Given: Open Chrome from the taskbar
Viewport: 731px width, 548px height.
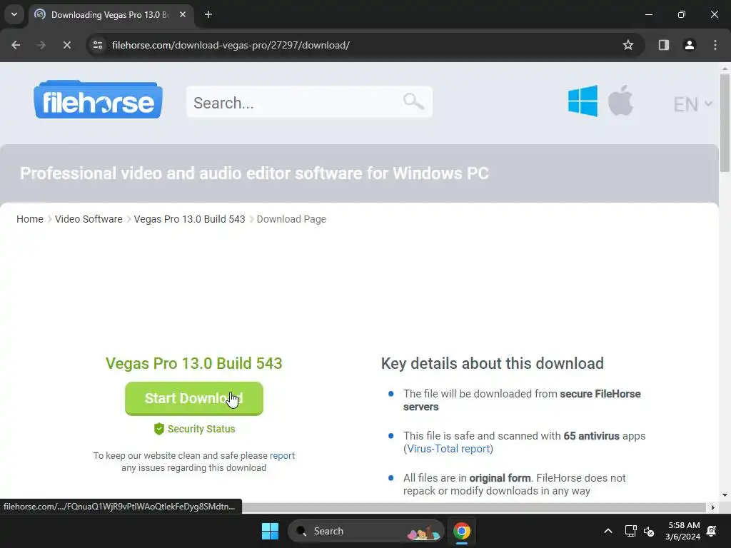Looking at the screenshot, I should point(462,531).
